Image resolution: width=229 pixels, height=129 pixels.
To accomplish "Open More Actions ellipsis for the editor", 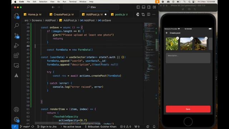I will (154, 14).
